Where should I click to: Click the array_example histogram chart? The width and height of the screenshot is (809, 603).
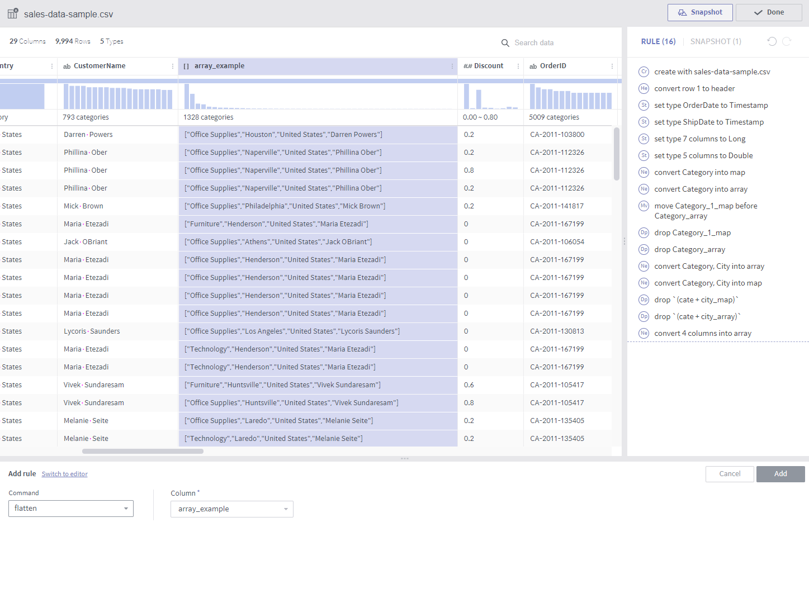point(318,96)
